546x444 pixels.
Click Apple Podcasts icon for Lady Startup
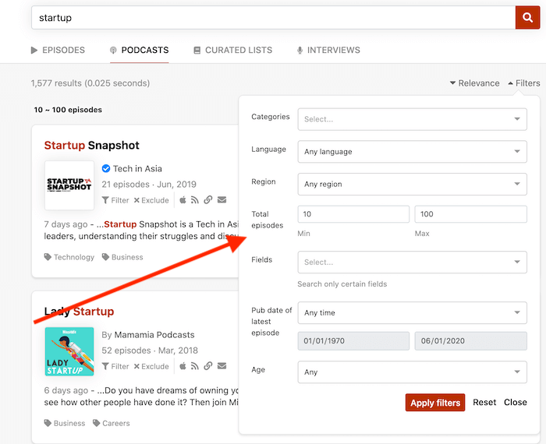[183, 366]
